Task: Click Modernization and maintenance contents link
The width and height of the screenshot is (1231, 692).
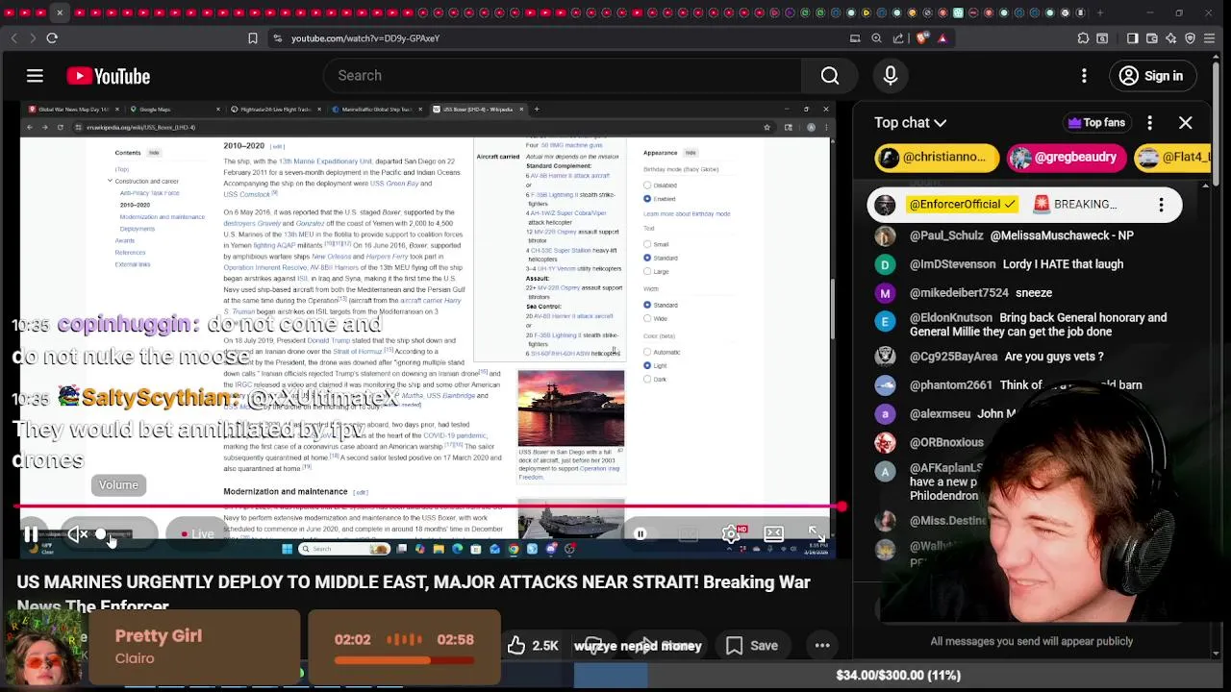Action: click(162, 217)
